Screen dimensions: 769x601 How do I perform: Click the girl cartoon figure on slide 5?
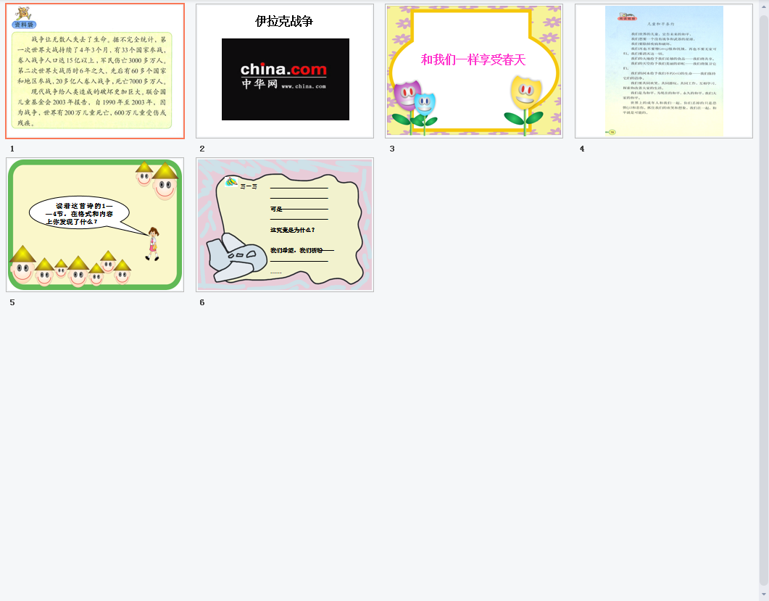click(153, 244)
